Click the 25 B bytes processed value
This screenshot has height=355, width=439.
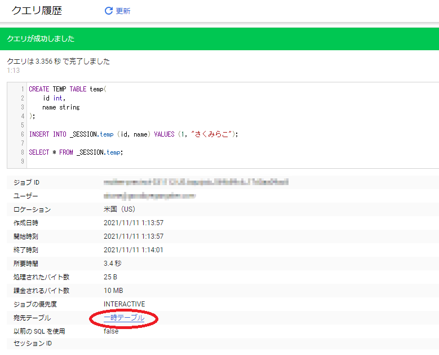110,277
